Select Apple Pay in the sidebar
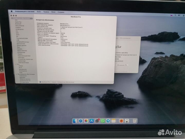 [x=18, y=22]
